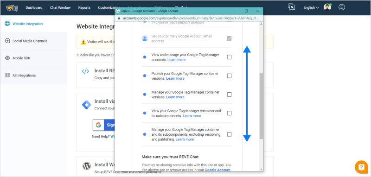Click the gear icon beside Mobile SDK
The width and height of the screenshot is (371, 177).
coord(7,58)
